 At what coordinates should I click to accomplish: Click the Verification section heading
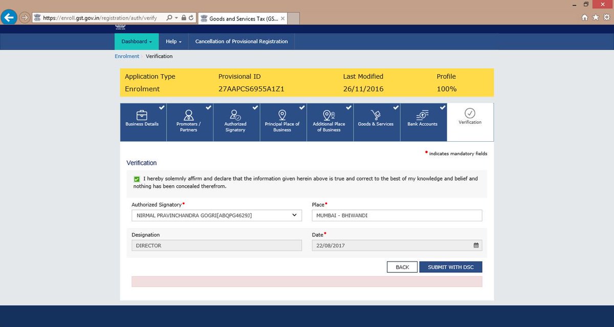(142, 163)
